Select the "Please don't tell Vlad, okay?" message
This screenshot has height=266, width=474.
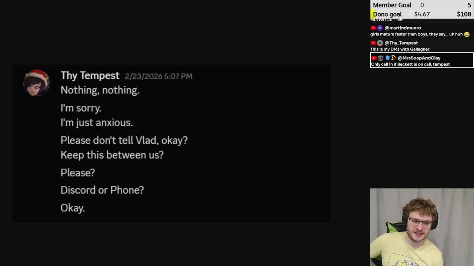(124, 140)
